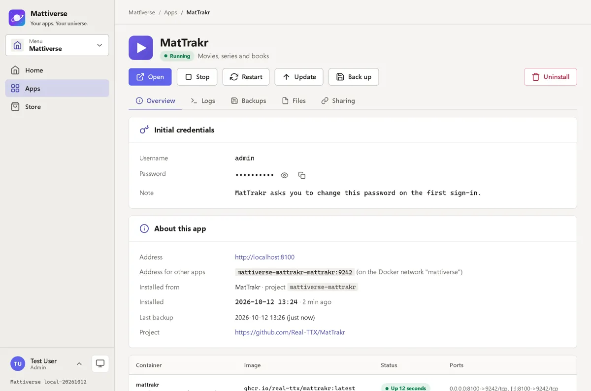
Task: Click the Update button
Action: coord(299,77)
